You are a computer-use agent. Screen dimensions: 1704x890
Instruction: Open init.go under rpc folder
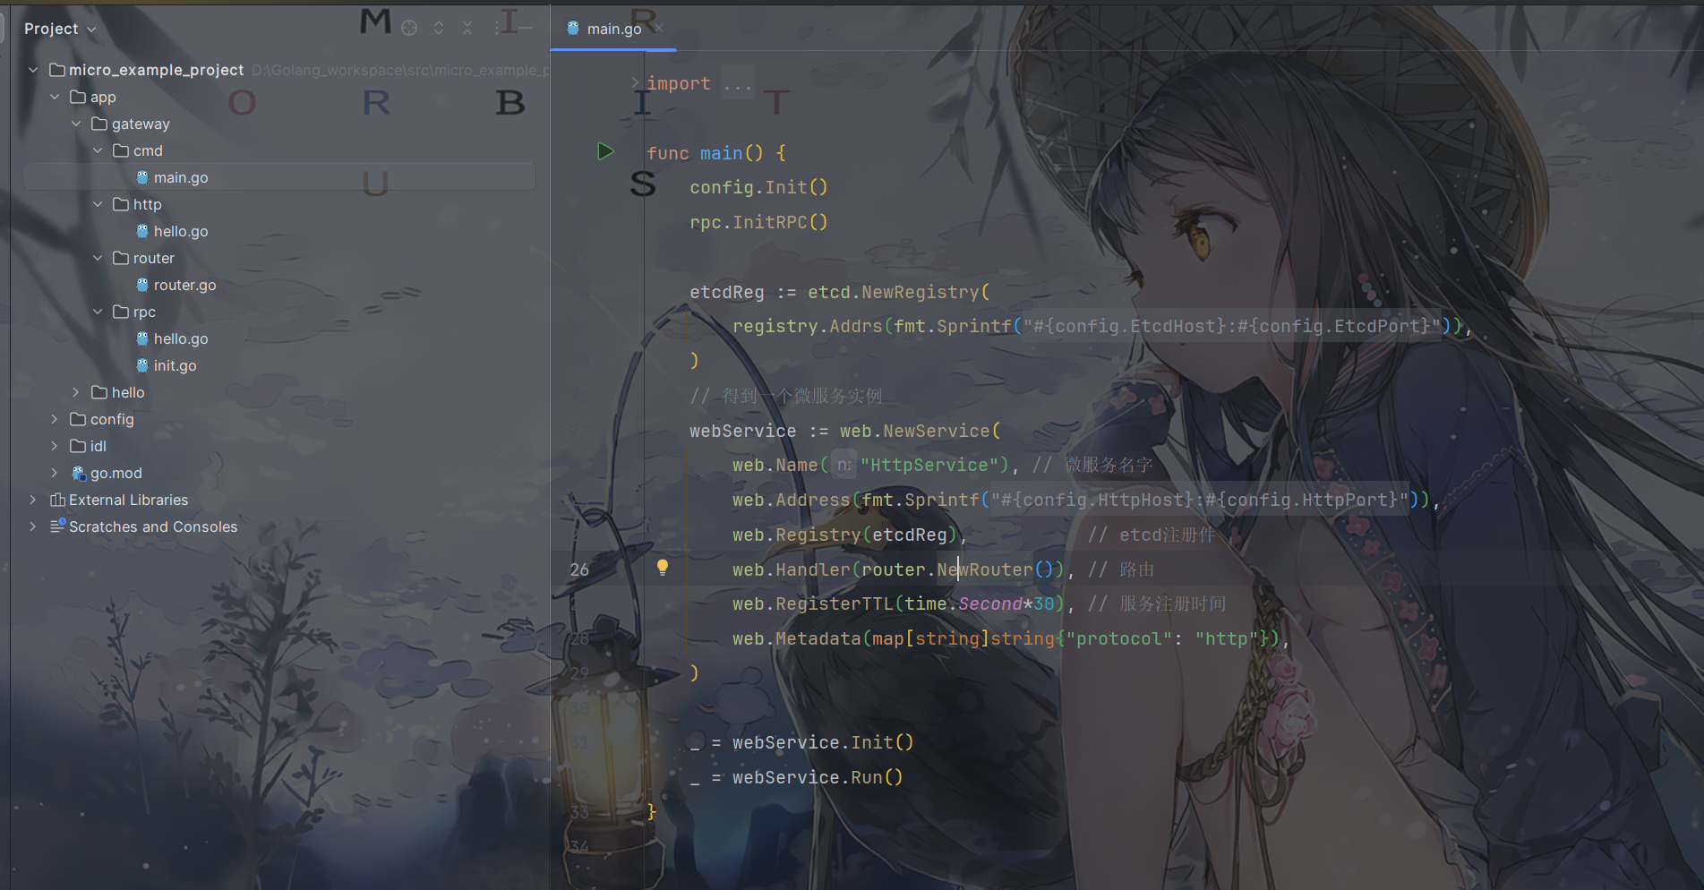click(175, 365)
